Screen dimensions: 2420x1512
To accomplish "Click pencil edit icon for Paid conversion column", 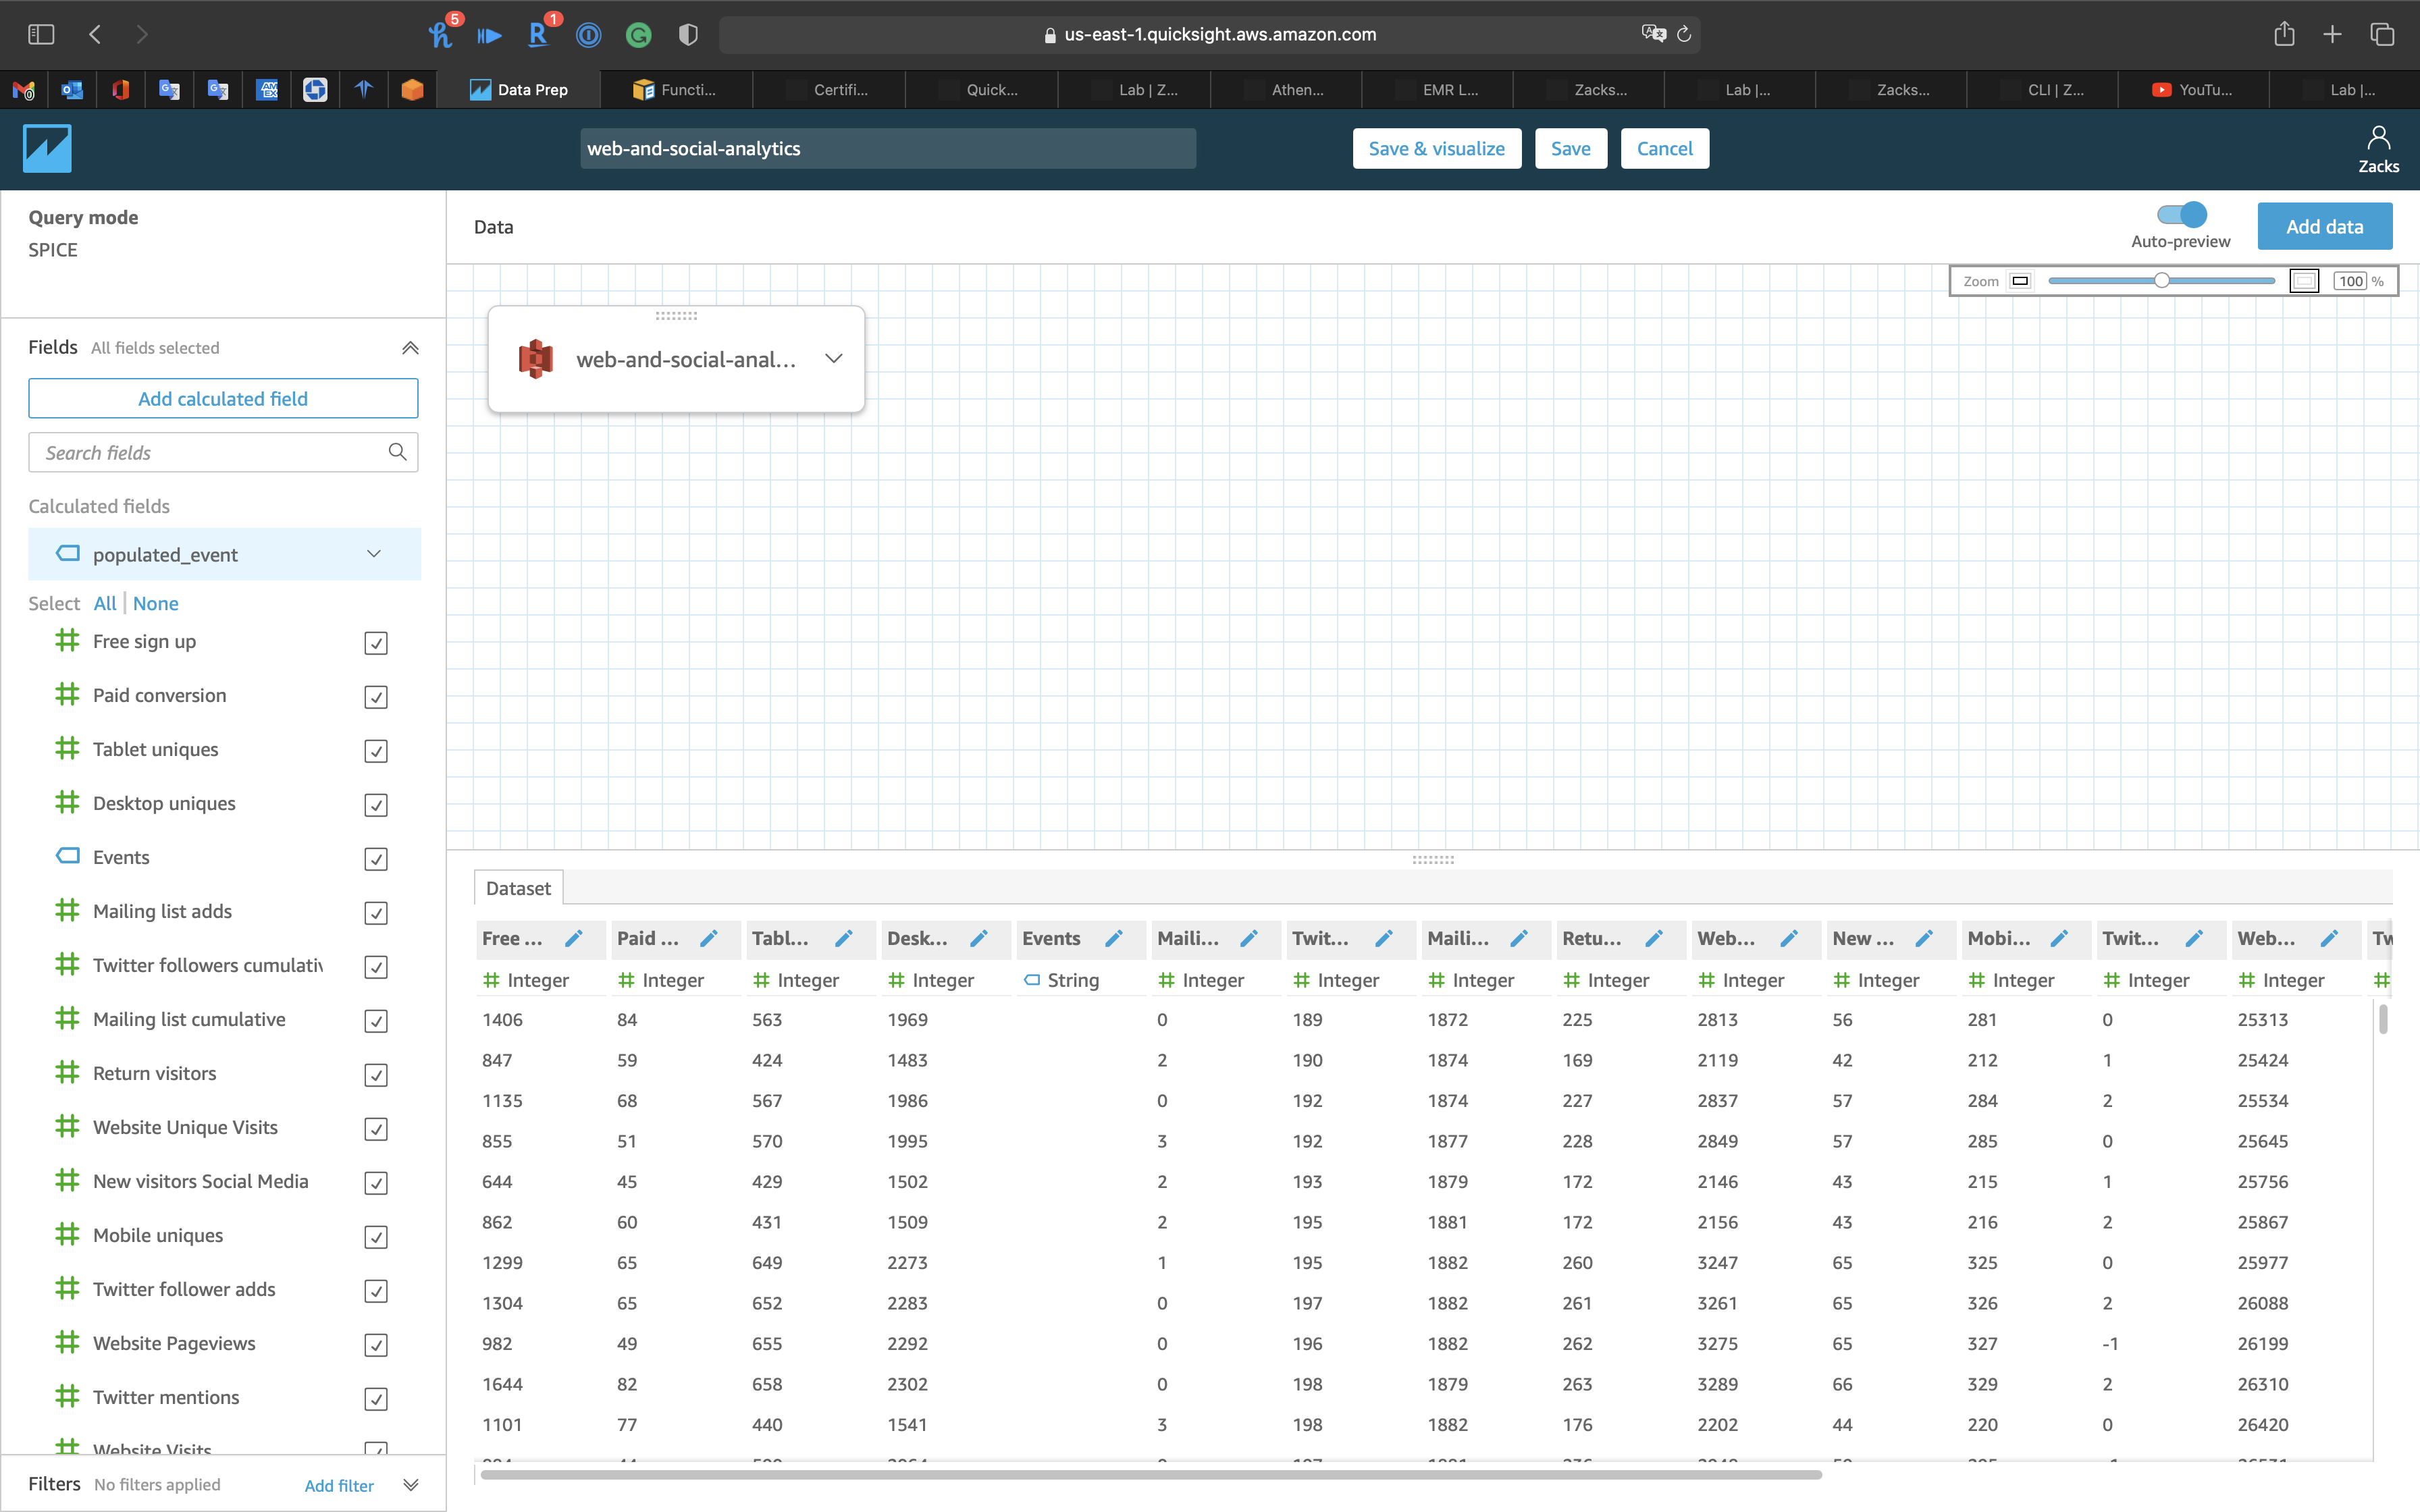I will point(708,938).
